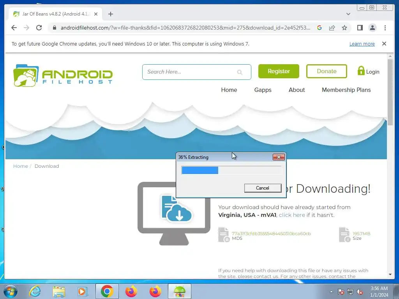The height and width of the screenshot is (299, 399).
Task: Open the Learn more link
Action: click(x=362, y=44)
